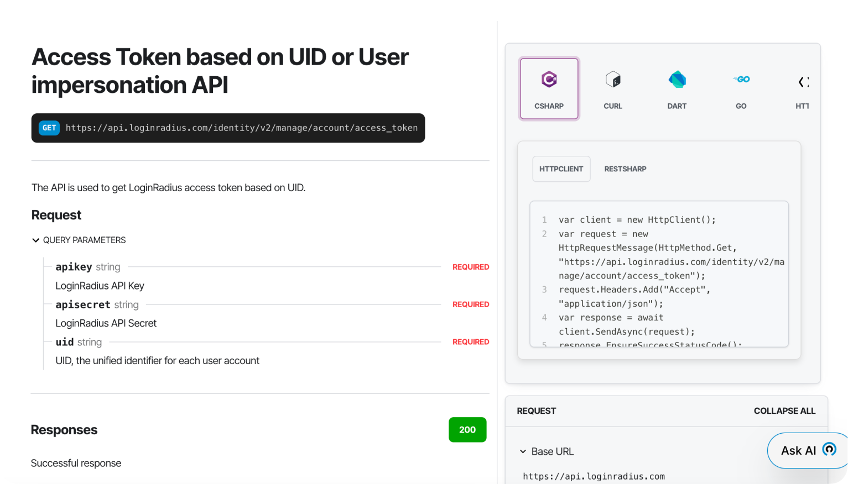Click the uid parameter name
Screen dimensions: 848x484
tap(65, 342)
